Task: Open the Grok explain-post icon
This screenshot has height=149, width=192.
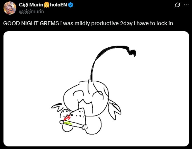Action: pyautogui.click(x=177, y=5)
